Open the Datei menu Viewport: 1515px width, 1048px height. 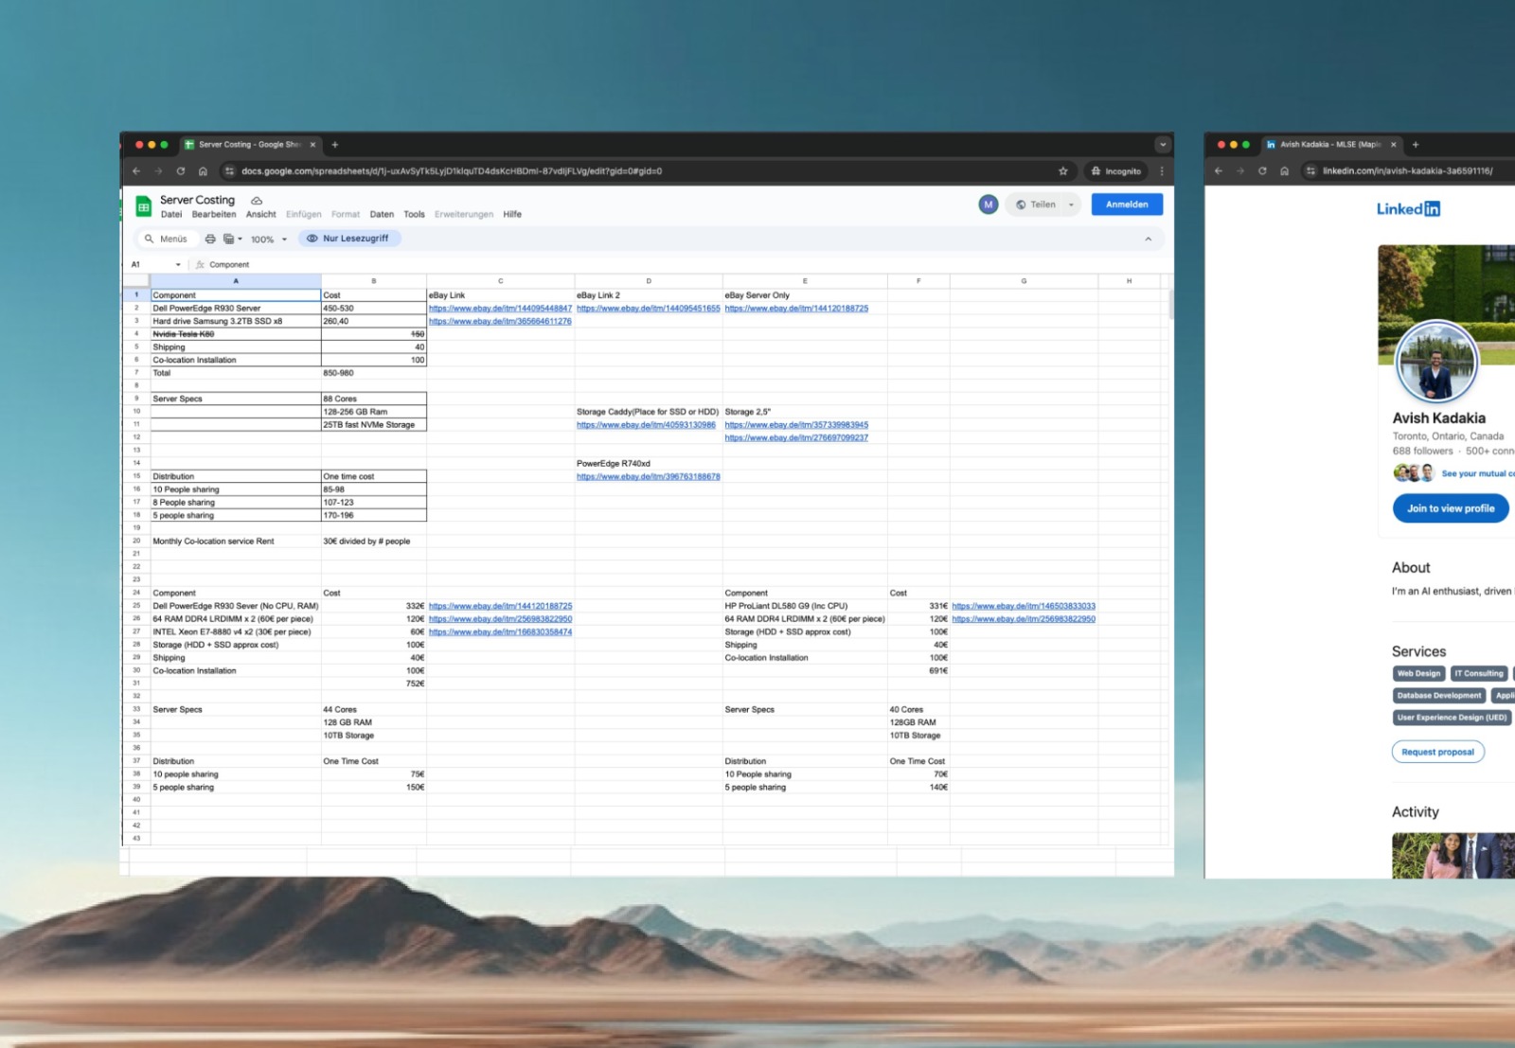[171, 215]
